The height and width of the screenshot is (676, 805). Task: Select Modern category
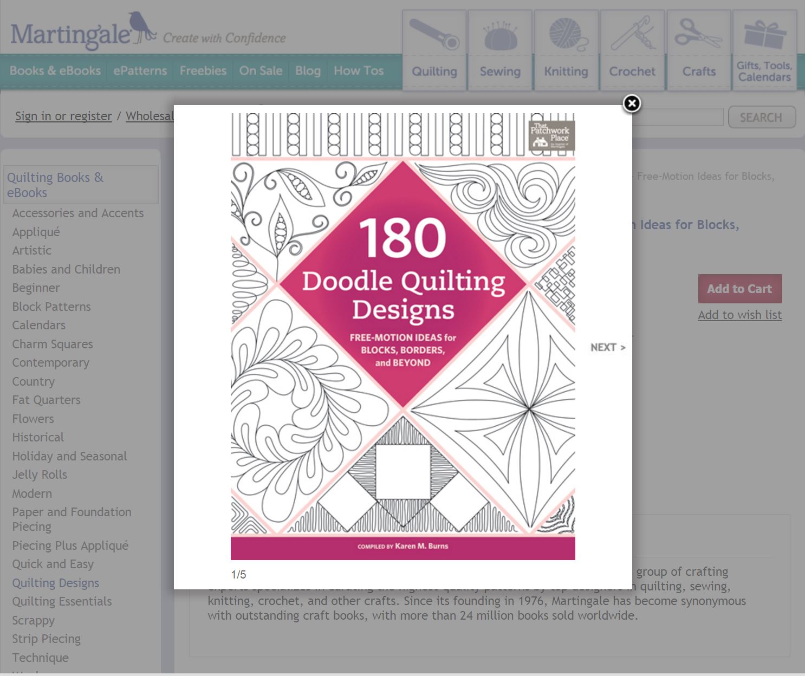32,493
